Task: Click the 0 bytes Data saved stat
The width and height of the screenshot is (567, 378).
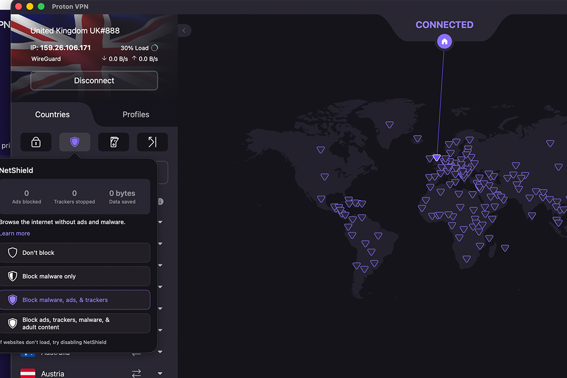Action: 122,197
